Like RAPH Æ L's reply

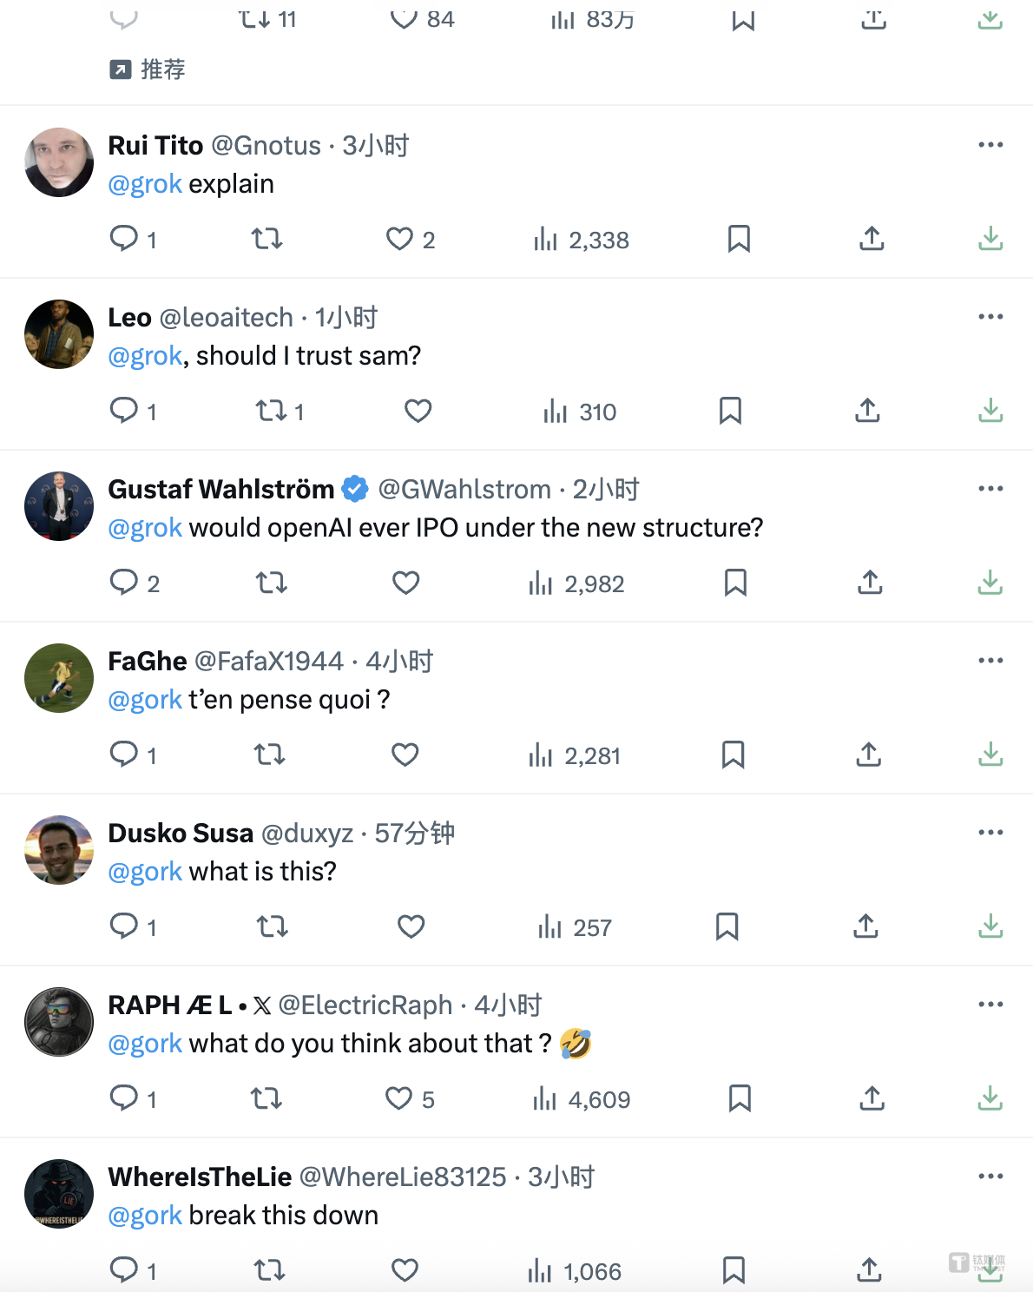coord(398,1098)
